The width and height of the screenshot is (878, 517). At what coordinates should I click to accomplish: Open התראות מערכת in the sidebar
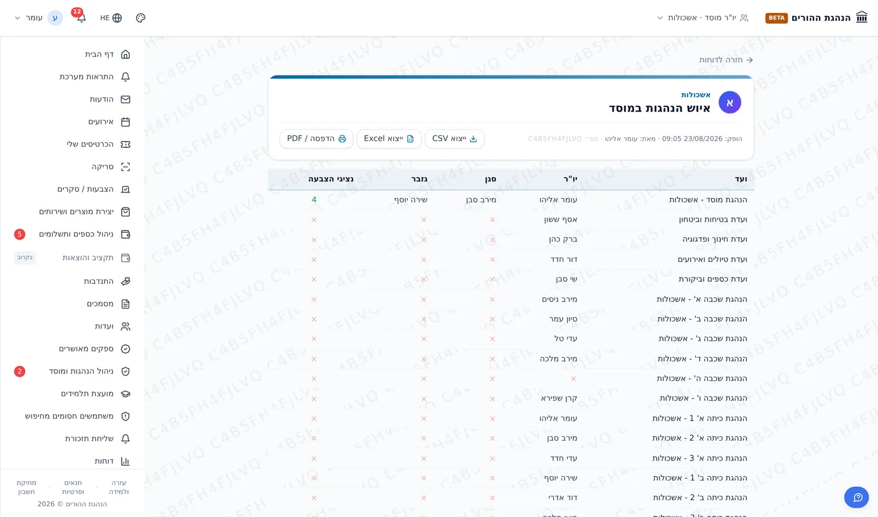tap(73, 76)
